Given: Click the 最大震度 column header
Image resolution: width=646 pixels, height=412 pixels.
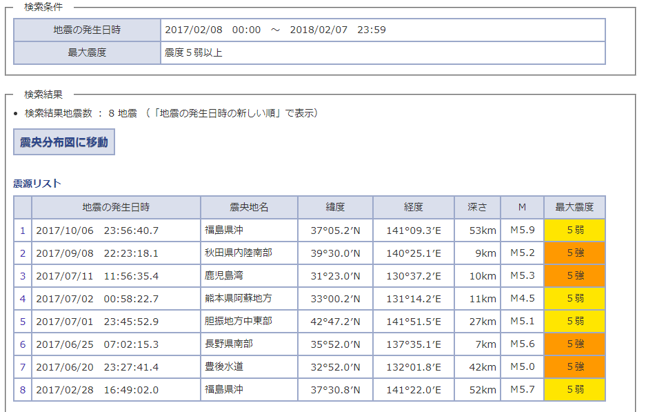Looking at the screenshot, I should coord(574,207).
